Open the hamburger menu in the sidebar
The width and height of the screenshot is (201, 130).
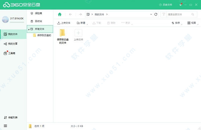pyautogui.click(x=5, y=126)
